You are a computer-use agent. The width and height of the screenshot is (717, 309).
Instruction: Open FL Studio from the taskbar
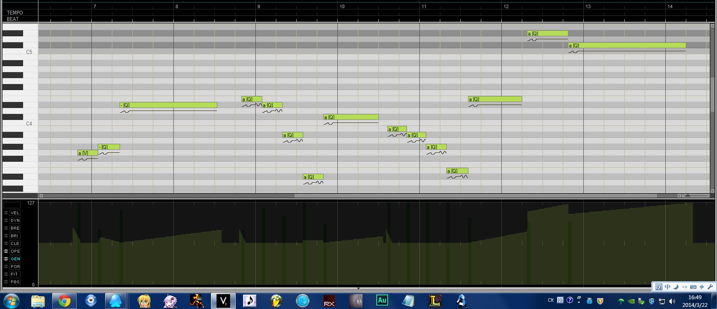[276, 301]
